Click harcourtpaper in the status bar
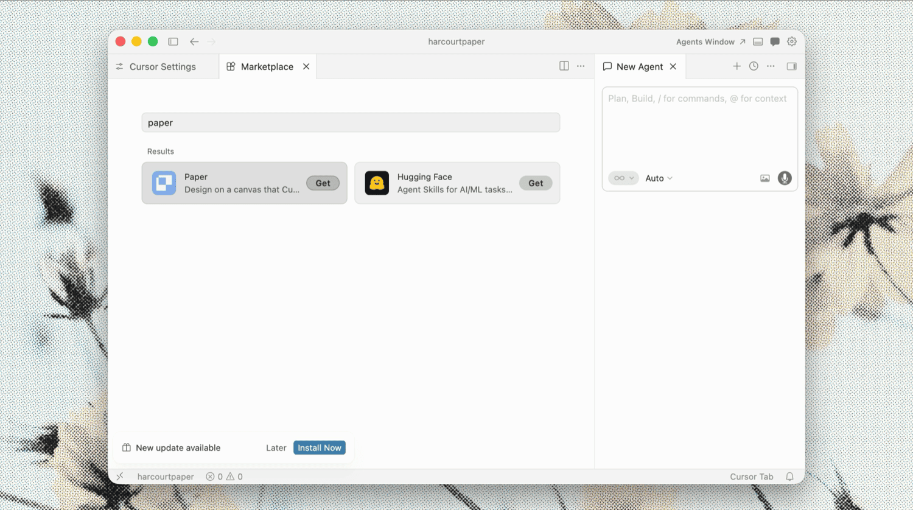 pos(166,477)
